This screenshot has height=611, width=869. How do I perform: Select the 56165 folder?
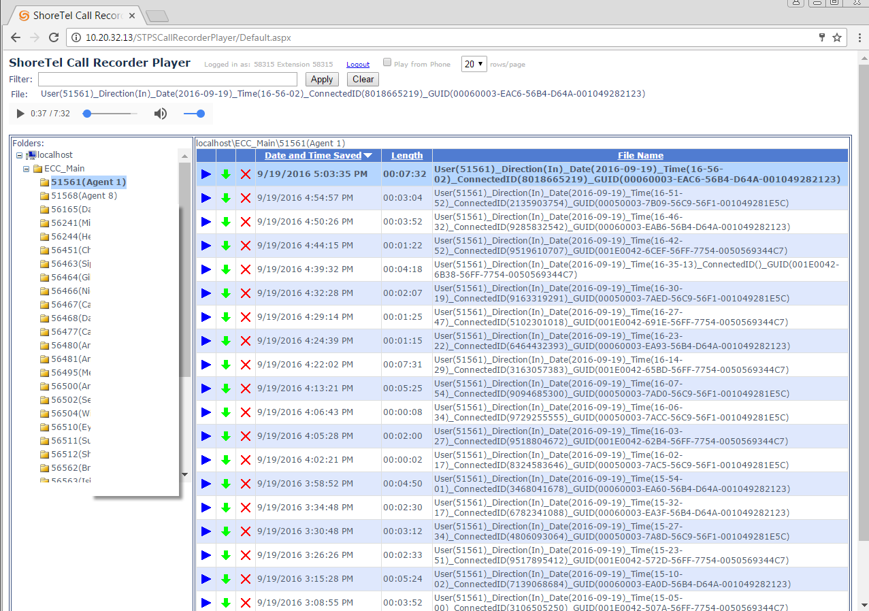71,210
